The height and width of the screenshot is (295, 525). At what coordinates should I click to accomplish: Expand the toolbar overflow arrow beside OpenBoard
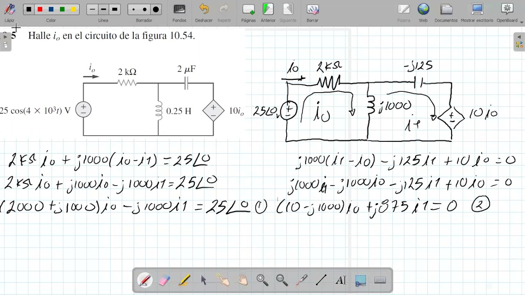point(522,22)
